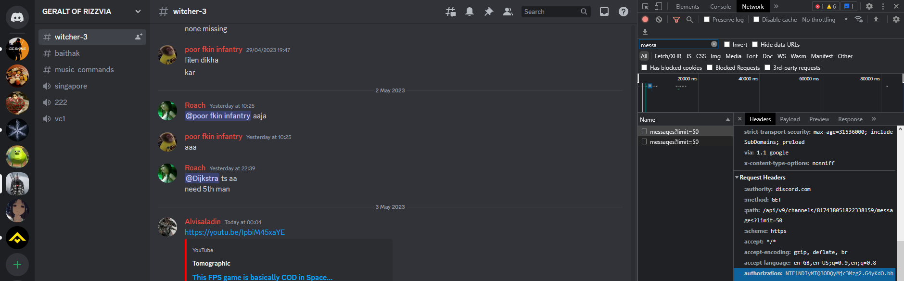
Task: Open notification settings bell
Action: pyautogui.click(x=470, y=12)
